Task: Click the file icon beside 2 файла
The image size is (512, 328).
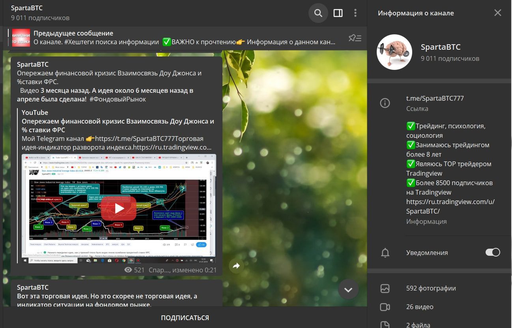Action: pyautogui.click(x=385, y=325)
